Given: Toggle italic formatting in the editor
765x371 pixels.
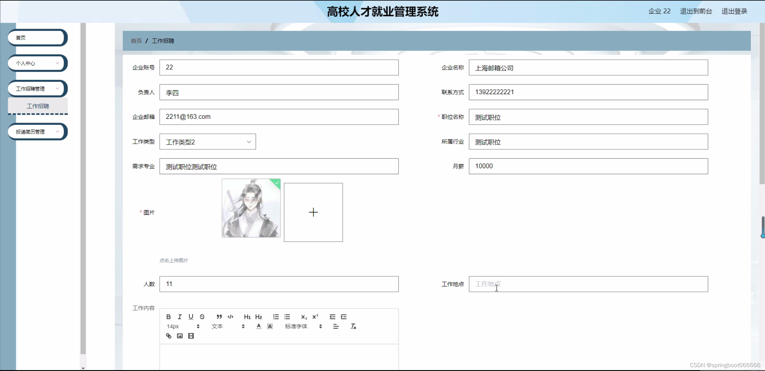Looking at the screenshot, I should click(179, 317).
